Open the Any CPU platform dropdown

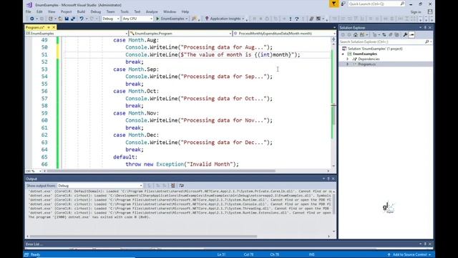tap(137, 19)
